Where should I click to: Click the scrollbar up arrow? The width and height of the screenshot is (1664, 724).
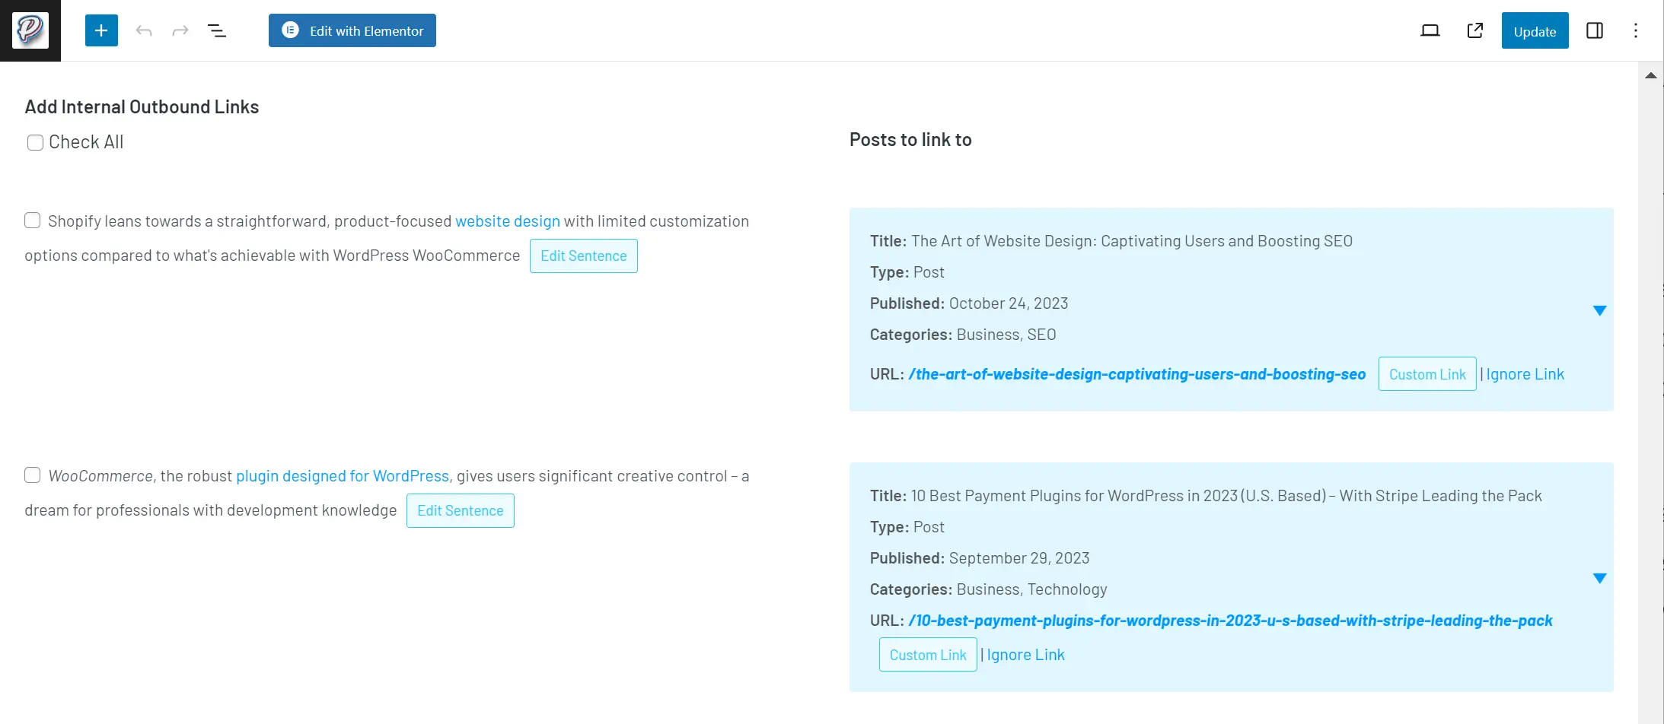pyautogui.click(x=1650, y=75)
